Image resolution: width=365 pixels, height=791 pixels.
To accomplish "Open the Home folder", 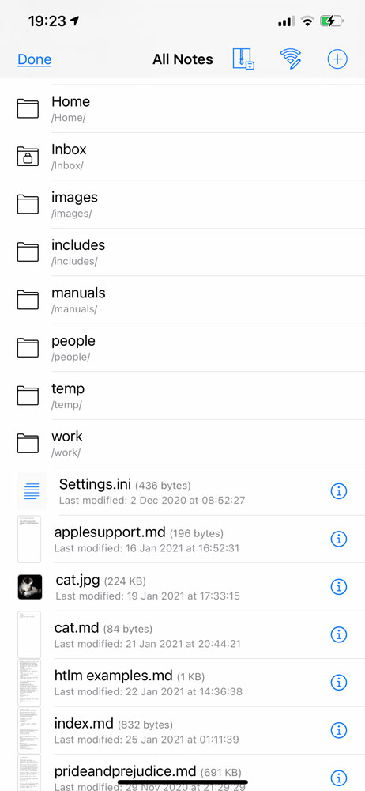I will pos(182,108).
